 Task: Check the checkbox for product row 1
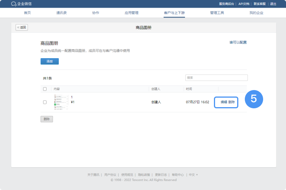(45, 102)
